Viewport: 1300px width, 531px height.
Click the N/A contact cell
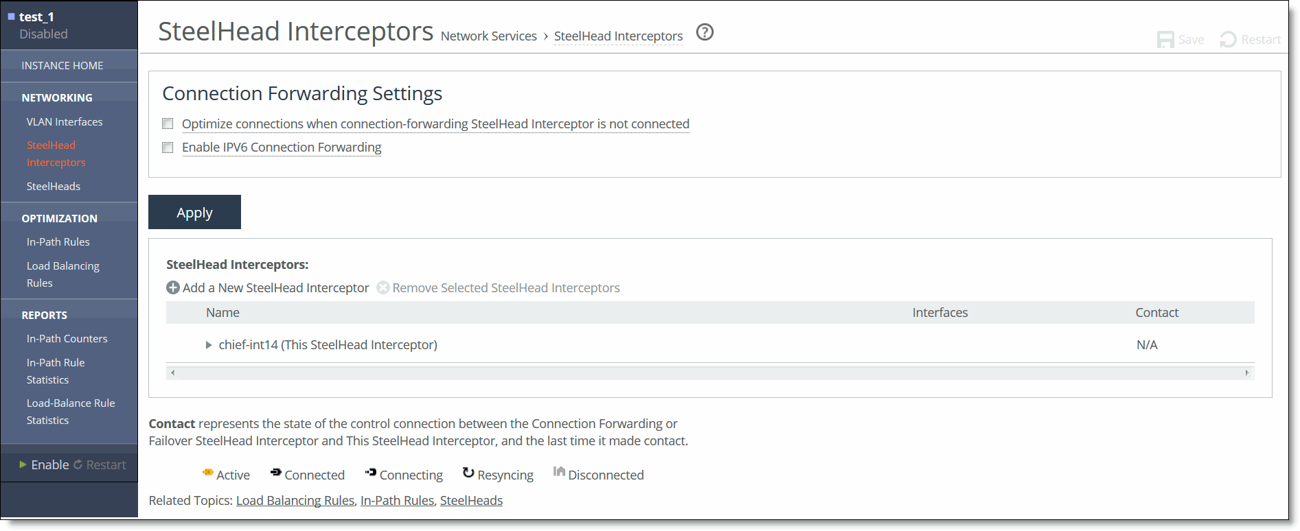(1147, 345)
